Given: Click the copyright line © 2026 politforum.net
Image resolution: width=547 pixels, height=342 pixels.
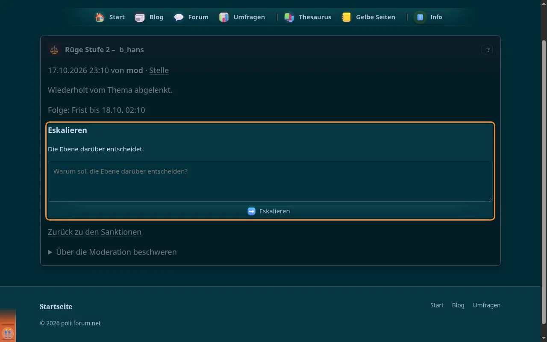Looking at the screenshot, I should click(x=71, y=323).
